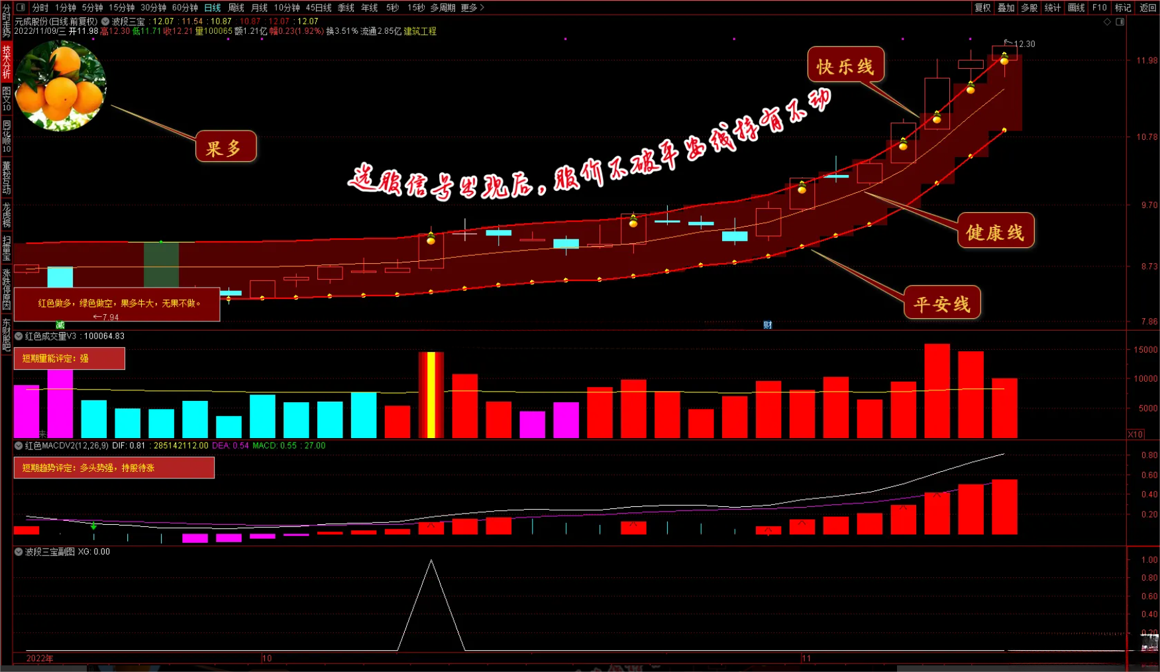Open 东财股吧 in left sidebar
Viewport: 1160px width, 672px height.
tap(6, 334)
